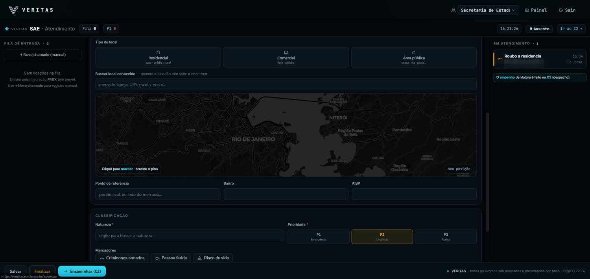Screen dimensions: 590x279
Task: Toggle the Criminosos armados marker
Action: point(122,258)
